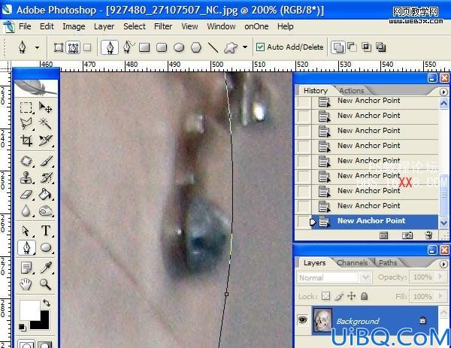Choose the Notes tool
Viewport: 451px width, 348px height.
click(x=26, y=268)
